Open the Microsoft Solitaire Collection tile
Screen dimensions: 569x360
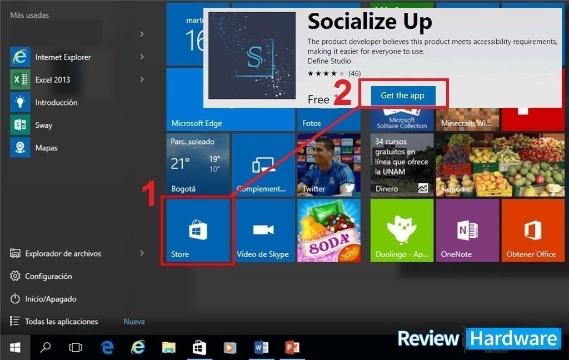coord(402,119)
